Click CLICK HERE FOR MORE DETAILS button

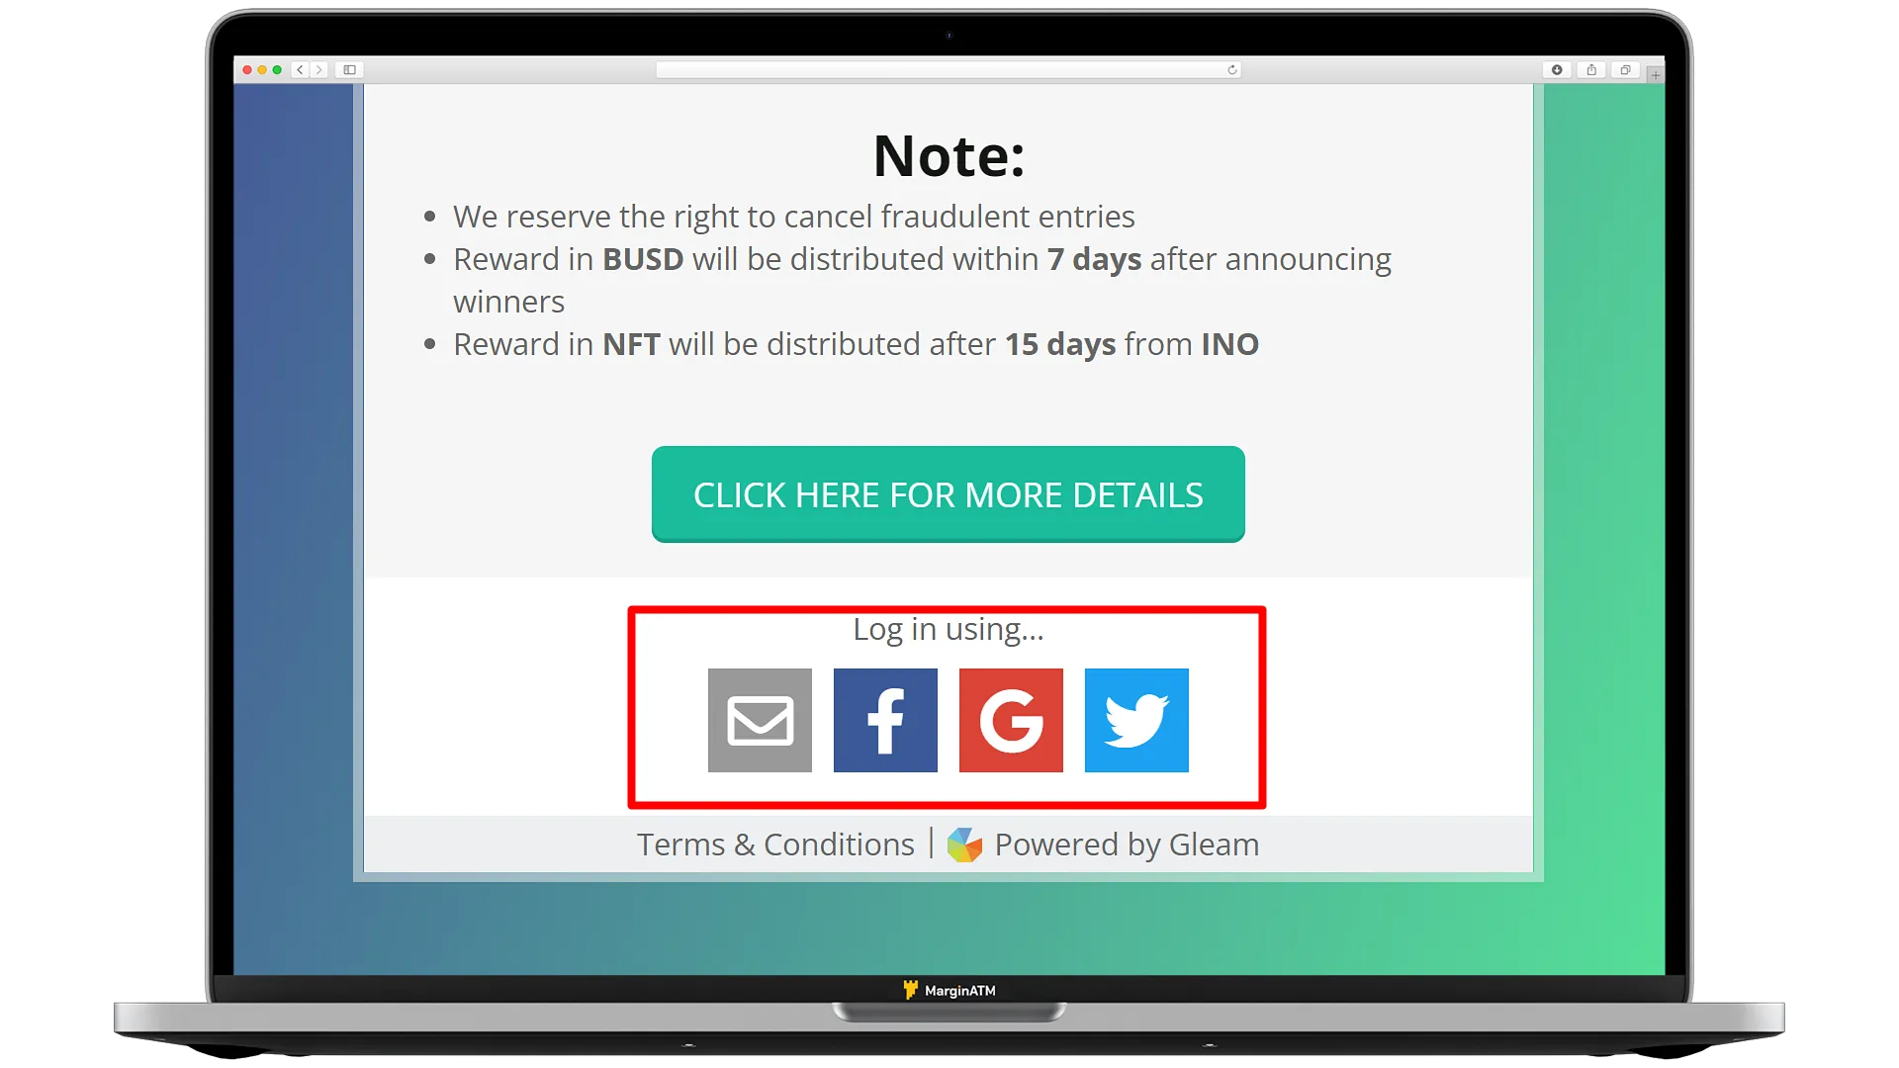[949, 494]
